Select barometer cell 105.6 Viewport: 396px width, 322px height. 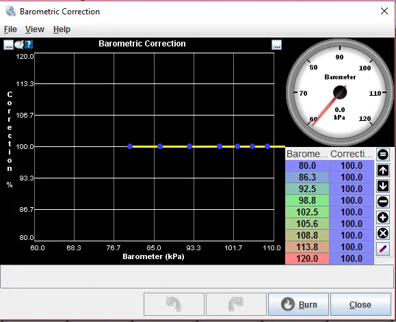click(307, 224)
